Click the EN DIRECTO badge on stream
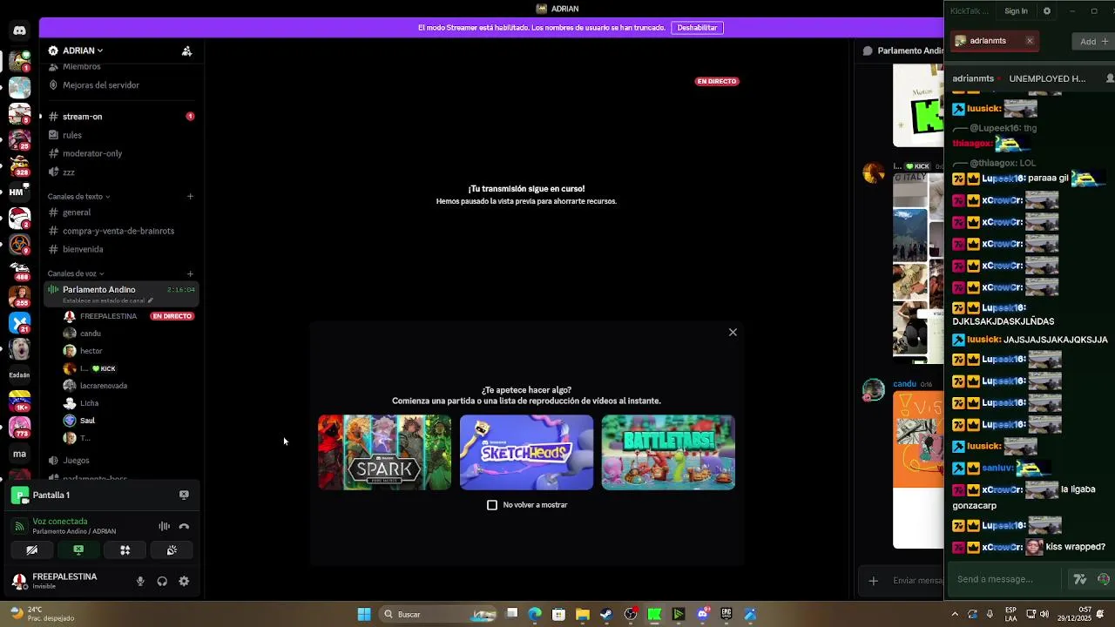Viewport: 1115px width, 627px height. tap(717, 81)
